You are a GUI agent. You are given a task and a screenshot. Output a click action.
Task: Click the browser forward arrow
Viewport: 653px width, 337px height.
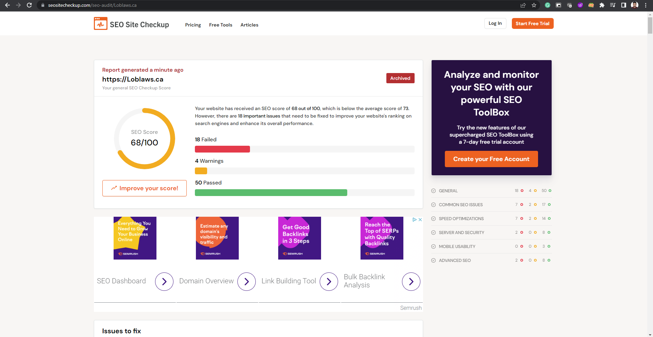click(18, 5)
